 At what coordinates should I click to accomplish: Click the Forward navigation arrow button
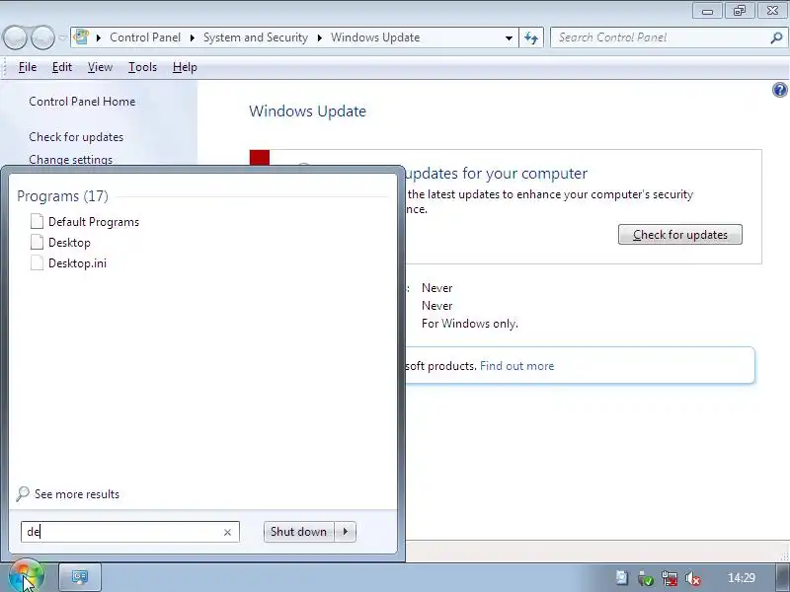tap(42, 37)
